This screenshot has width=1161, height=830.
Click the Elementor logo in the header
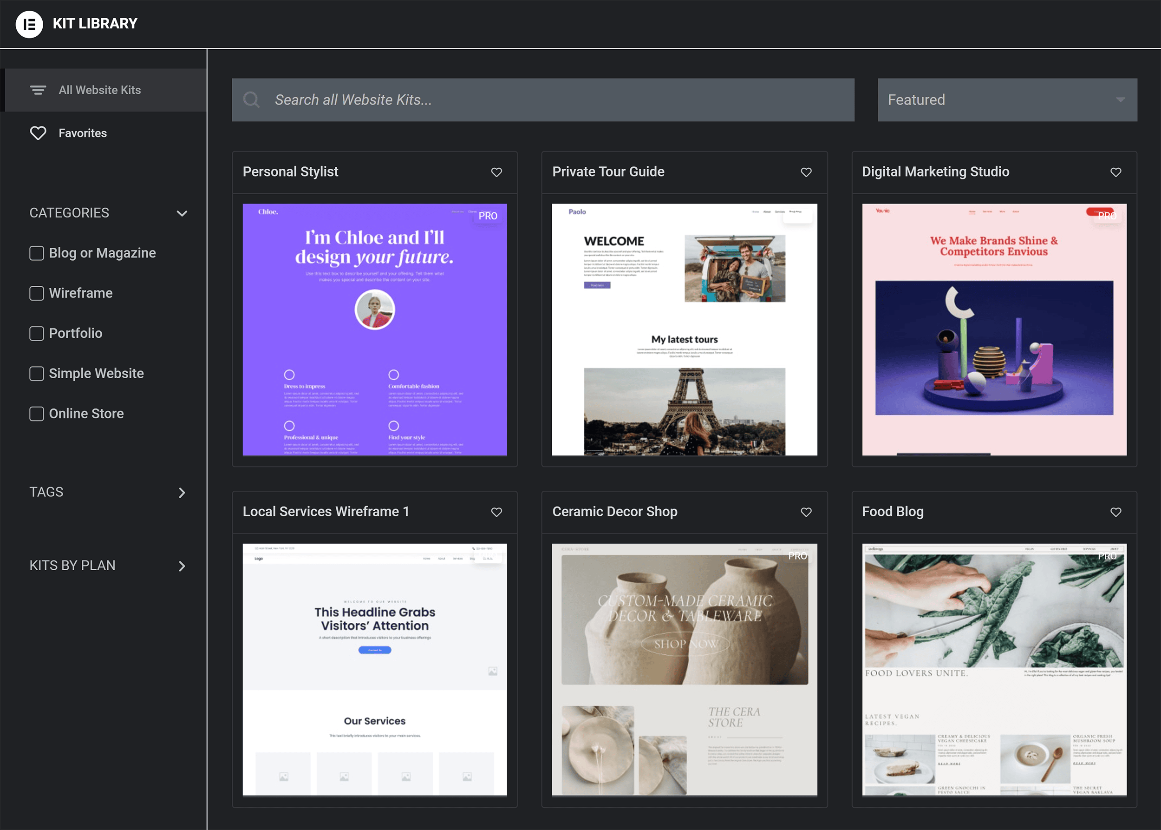[x=29, y=24]
